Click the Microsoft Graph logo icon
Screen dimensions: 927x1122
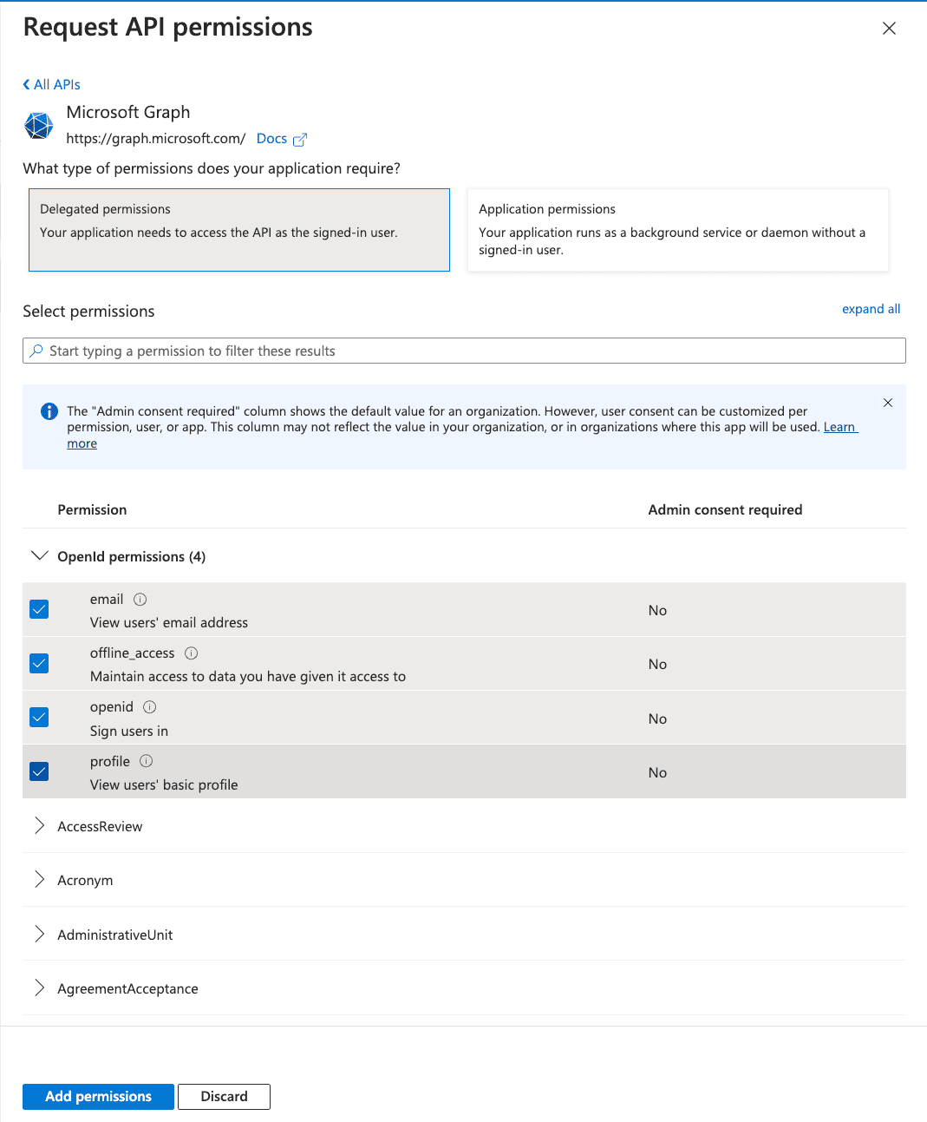click(38, 126)
